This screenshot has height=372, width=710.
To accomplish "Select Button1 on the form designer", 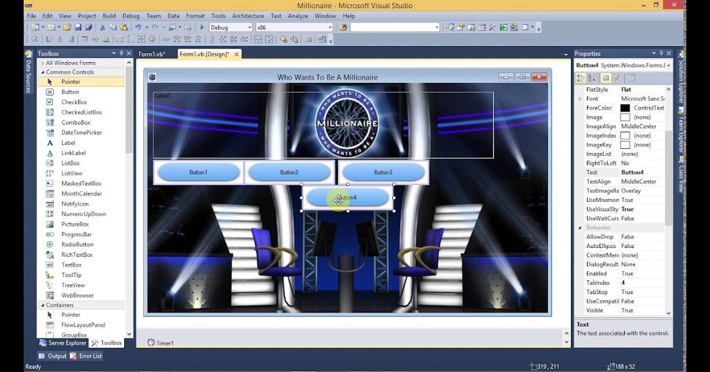I will (198, 172).
